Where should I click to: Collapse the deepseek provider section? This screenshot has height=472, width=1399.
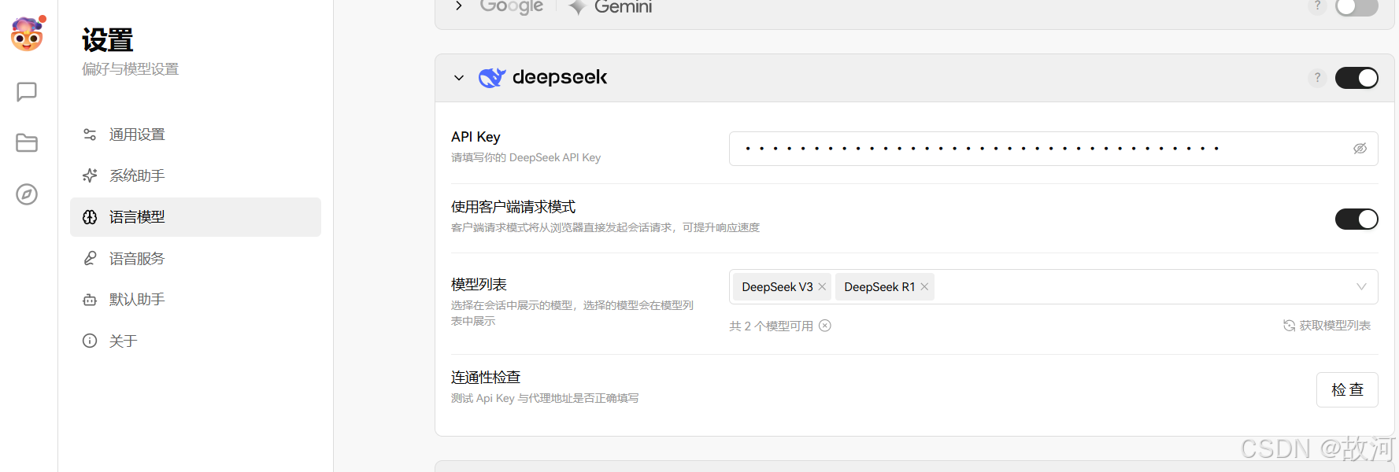459,78
